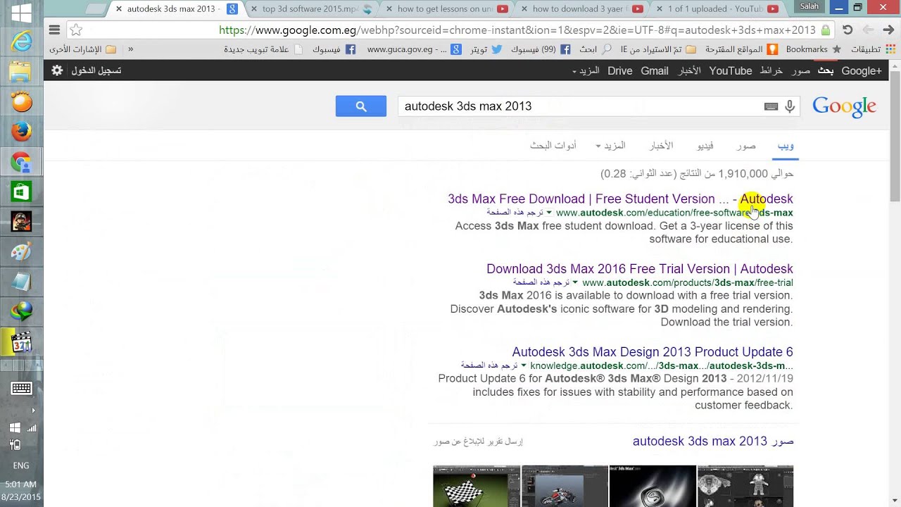The height and width of the screenshot is (507, 901).
Task: Click the ENG language indicator
Action: 21,465
